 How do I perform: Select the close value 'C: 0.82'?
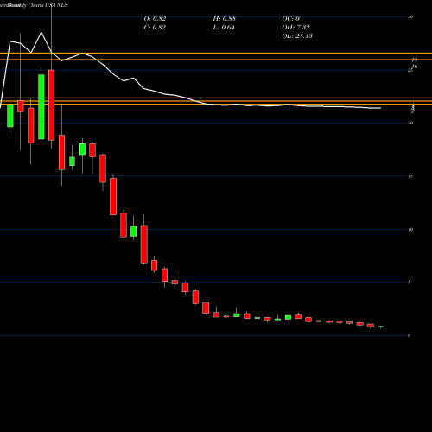155,28
